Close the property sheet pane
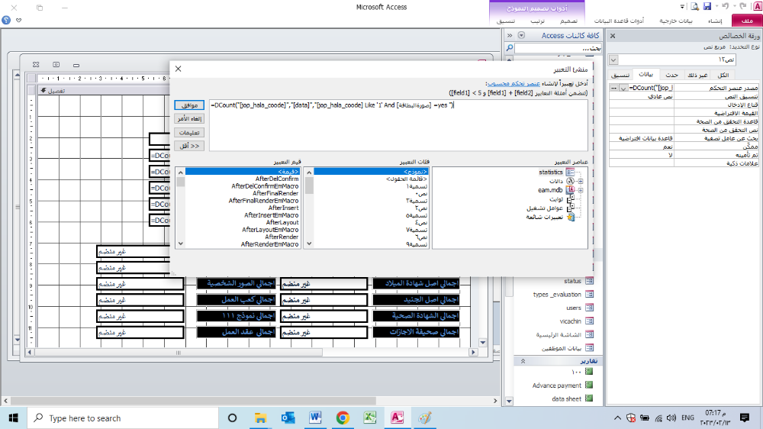 pyautogui.click(x=613, y=36)
